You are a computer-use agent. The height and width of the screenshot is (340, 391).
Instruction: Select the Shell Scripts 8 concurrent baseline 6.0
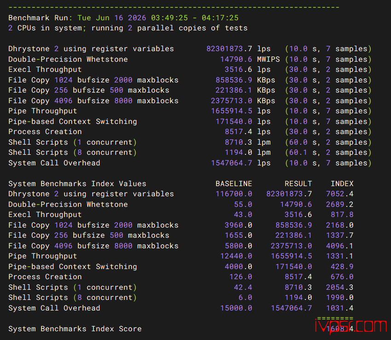coord(245,297)
